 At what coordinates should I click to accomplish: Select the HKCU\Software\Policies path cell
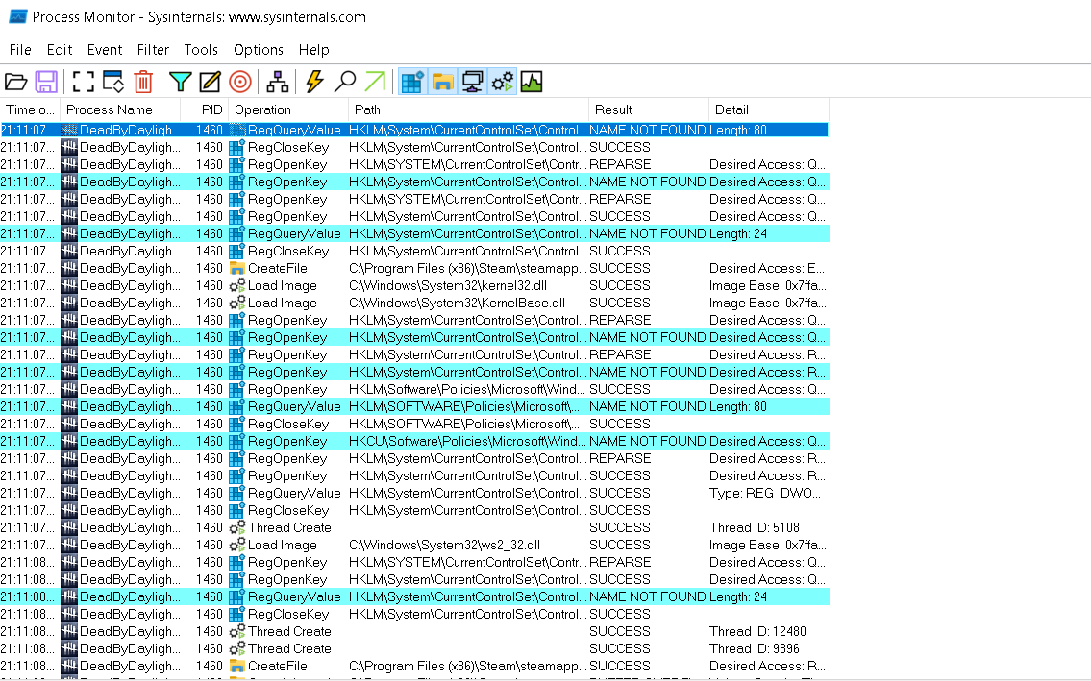click(x=467, y=442)
